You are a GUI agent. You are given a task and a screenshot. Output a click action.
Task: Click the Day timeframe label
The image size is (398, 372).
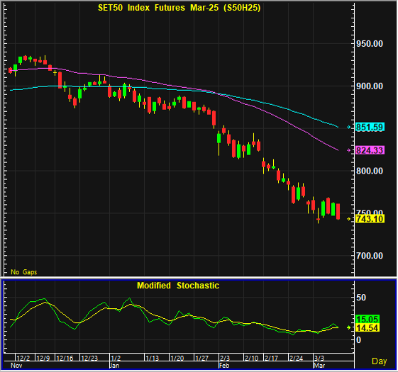coord(379,361)
